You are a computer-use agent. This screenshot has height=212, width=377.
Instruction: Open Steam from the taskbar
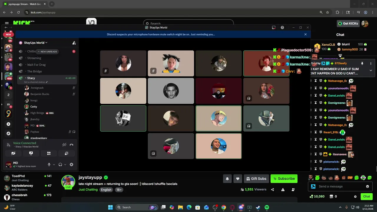[258, 207]
